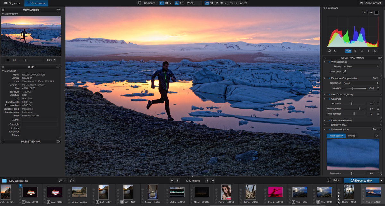Select the Portr…et.CR2 thumbnail in filmstrip

click(226, 192)
